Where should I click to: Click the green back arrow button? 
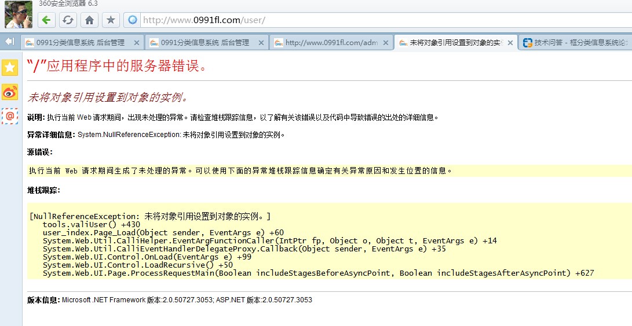(x=46, y=20)
